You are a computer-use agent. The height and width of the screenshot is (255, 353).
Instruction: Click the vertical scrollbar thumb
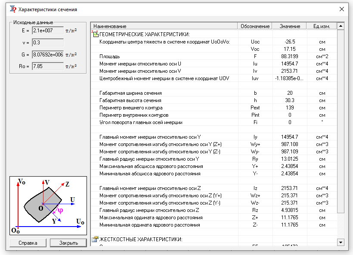click(x=341, y=121)
